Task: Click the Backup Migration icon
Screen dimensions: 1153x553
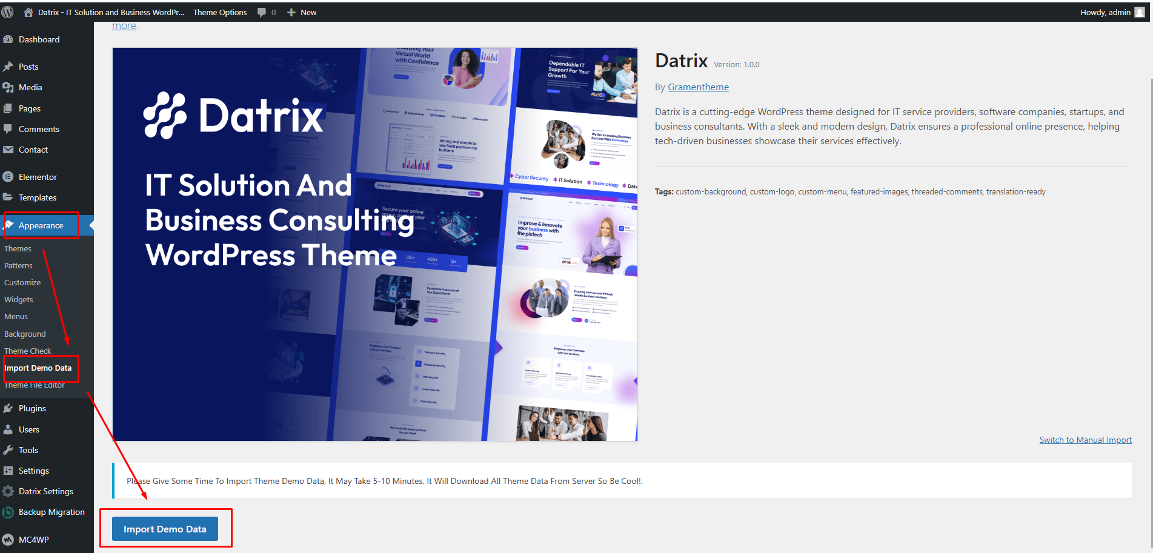Action: 8,512
